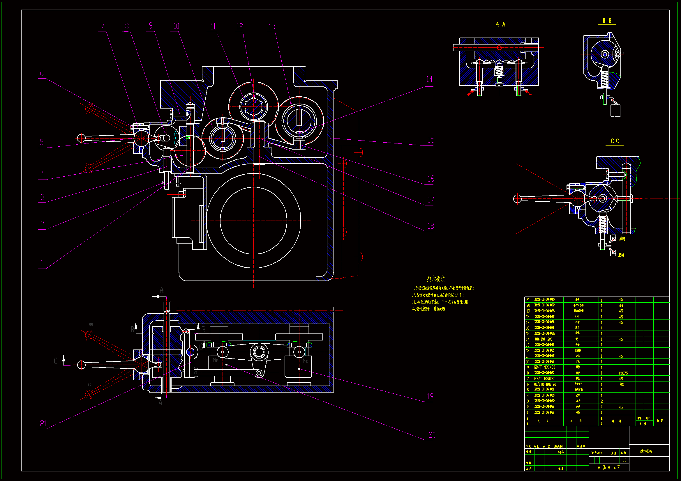The height and width of the screenshot is (481, 681).
Task: Click magenta callout balloon number 19
Action: pyautogui.click(x=430, y=397)
